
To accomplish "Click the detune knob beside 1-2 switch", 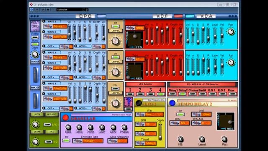I will pyautogui.click(x=35, y=142).
